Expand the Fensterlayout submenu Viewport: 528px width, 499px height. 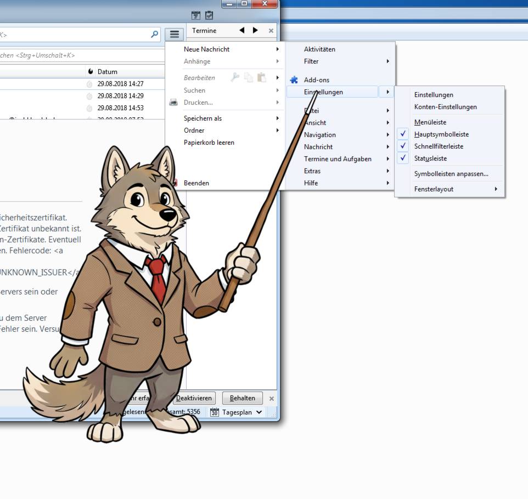click(x=456, y=189)
